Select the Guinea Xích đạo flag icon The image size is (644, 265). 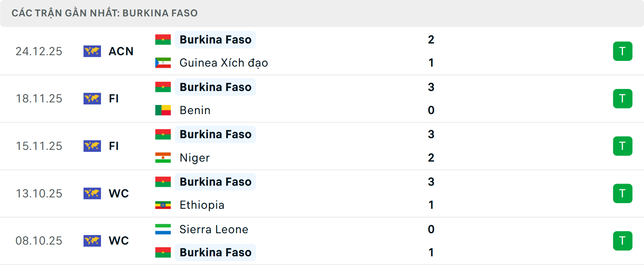tap(163, 63)
